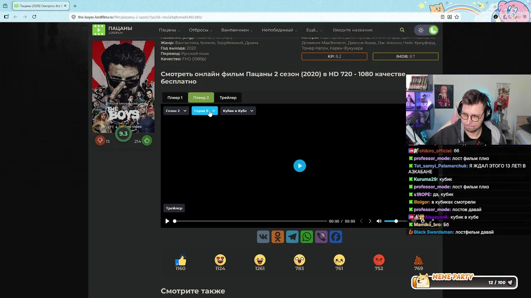Expand the Непобедимый menu item

(x=279, y=30)
